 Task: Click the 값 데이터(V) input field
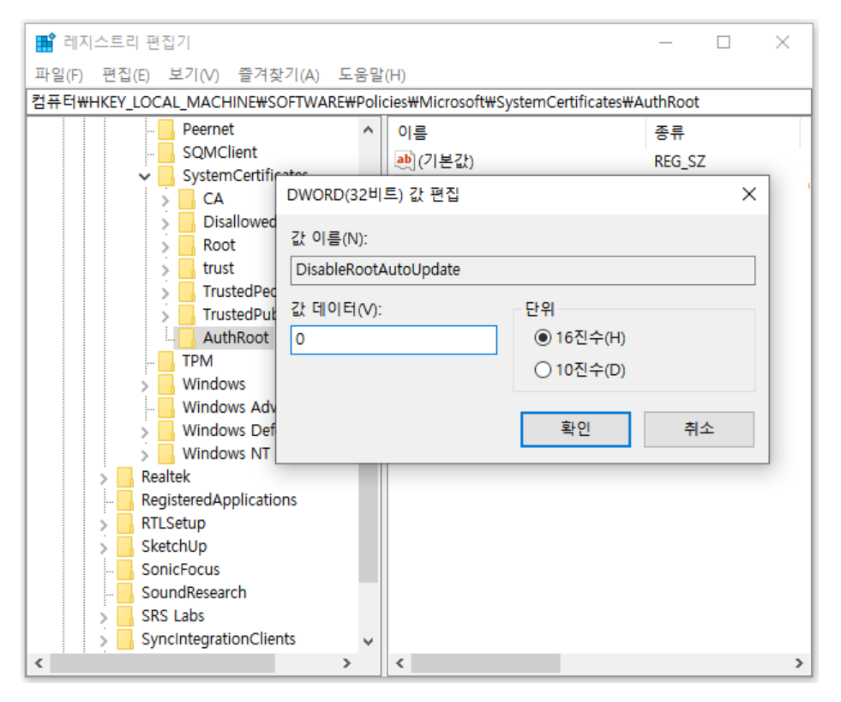[x=393, y=340]
